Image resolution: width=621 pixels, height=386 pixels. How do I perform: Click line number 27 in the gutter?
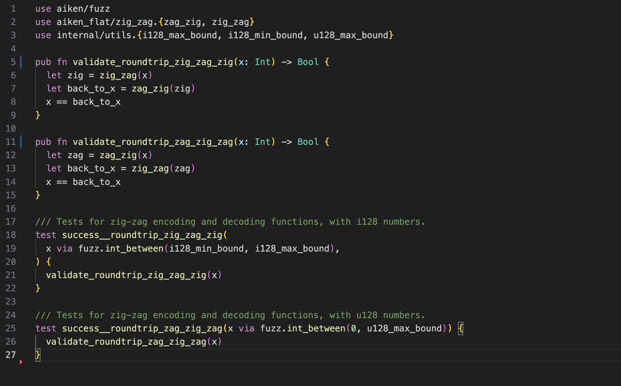tap(11, 355)
